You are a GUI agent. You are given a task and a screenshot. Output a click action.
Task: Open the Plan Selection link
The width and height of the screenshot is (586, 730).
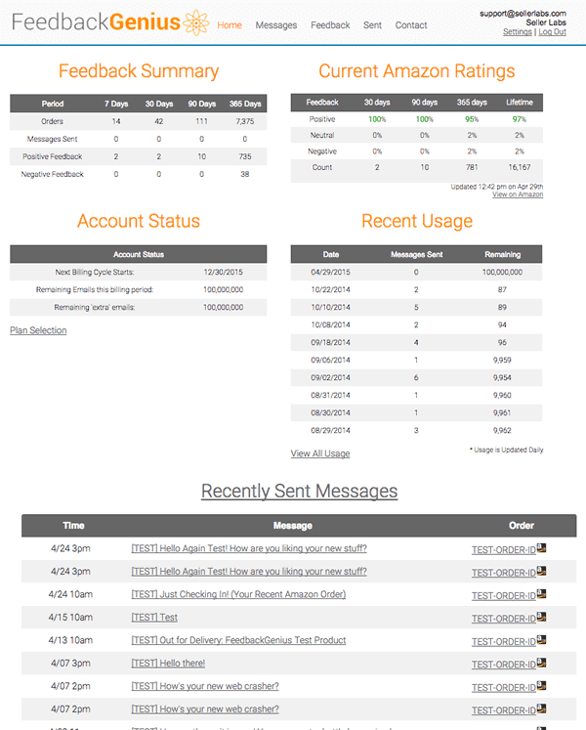pyautogui.click(x=38, y=330)
